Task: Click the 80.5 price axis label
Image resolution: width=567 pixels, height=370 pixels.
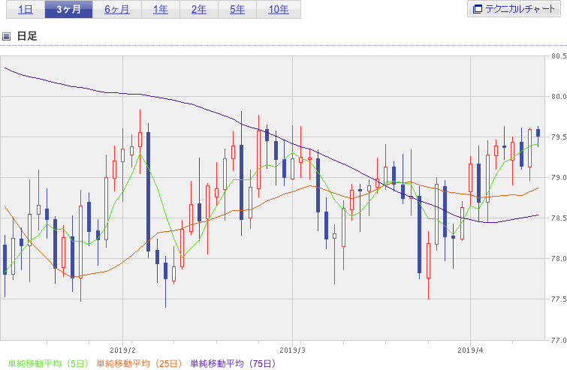Action: 559,56
